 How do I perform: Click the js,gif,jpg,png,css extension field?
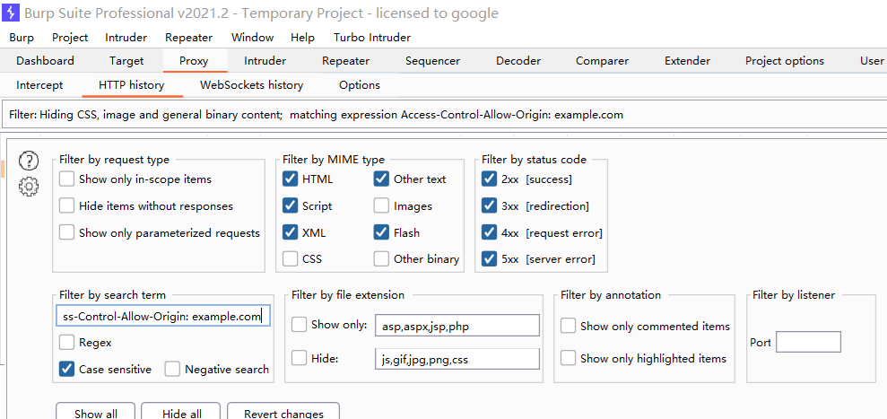click(x=457, y=358)
